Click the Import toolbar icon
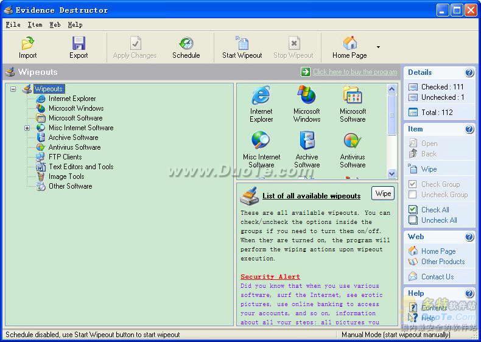 pos(27,43)
